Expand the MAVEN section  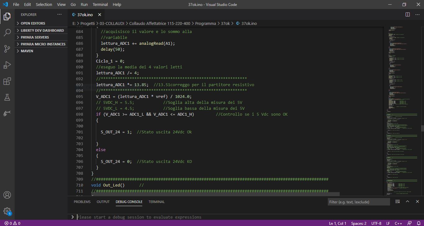27,51
